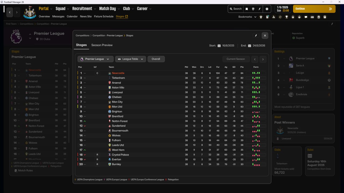
Task: Go back with the left navigation arrow
Action: [x=10, y=12]
